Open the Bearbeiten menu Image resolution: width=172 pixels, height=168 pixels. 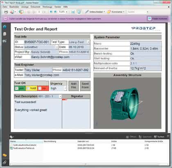(x=14, y=7)
